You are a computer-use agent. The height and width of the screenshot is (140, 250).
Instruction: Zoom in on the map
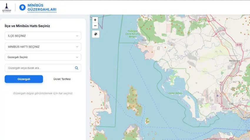pyautogui.click(x=95, y=20)
